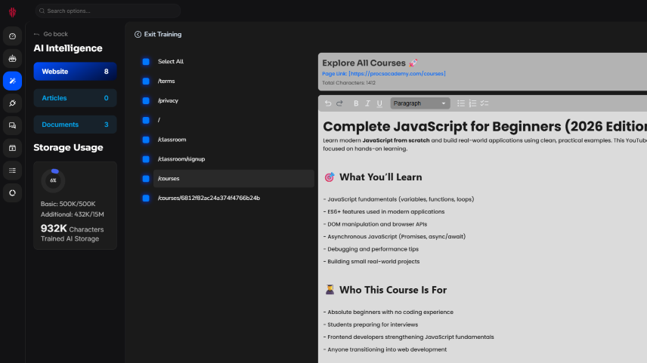Click the undo arrow in editor toolbar

328,103
